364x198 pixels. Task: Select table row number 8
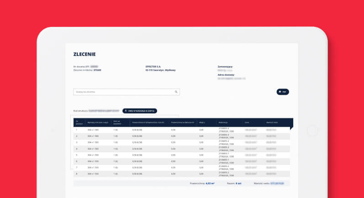[182, 174]
